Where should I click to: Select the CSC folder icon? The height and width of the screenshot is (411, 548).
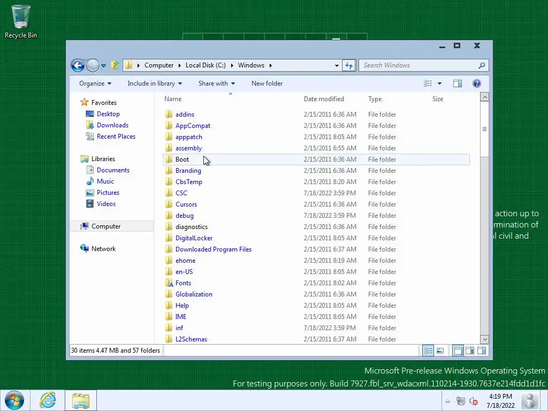point(169,193)
